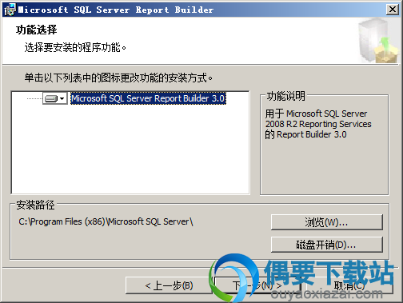Image resolution: width=403 pixels, height=303 pixels.
Task: Cancel setup with 取消(C) button
Action: [x=349, y=285]
